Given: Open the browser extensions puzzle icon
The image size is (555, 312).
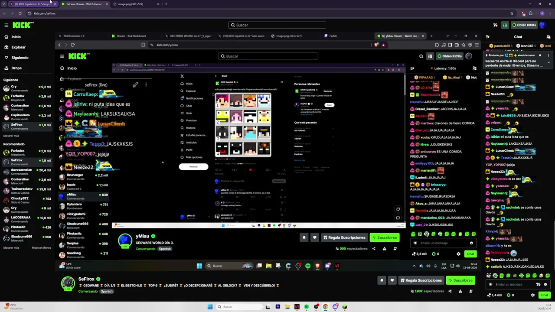Looking at the screenshot, I should tap(530, 13).
